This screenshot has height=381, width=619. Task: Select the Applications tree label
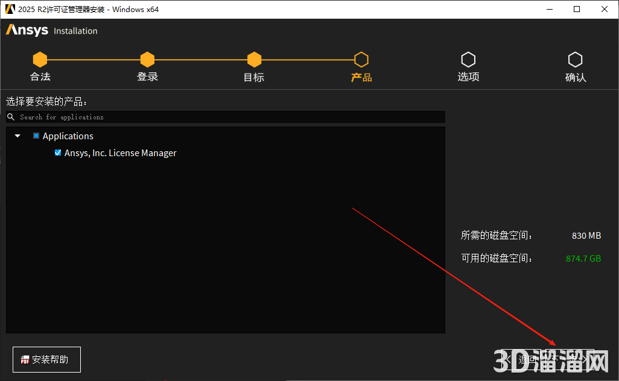pyautogui.click(x=68, y=136)
